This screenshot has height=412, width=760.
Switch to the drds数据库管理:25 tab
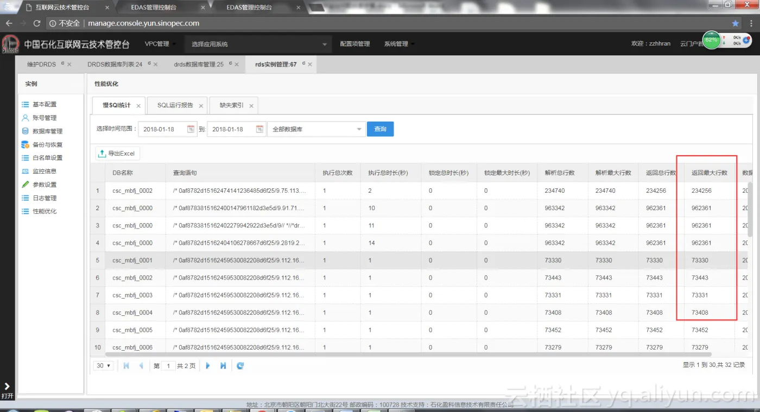tap(199, 64)
